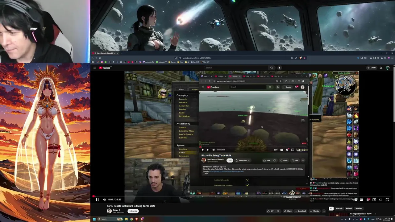This screenshot has height=222, width=395.
Task: Enter fullscreen in inner player
Action: pyautogui.click(x=304, y=150)
